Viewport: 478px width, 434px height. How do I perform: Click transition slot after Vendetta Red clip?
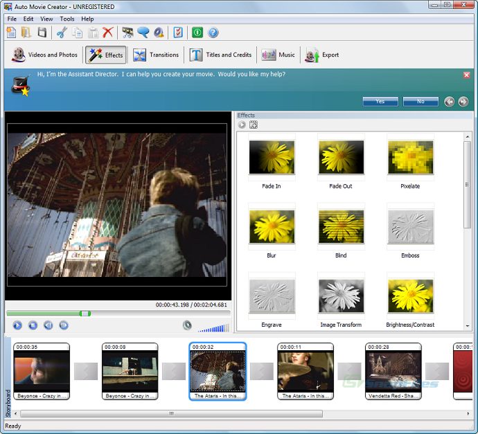pos(437,371)
